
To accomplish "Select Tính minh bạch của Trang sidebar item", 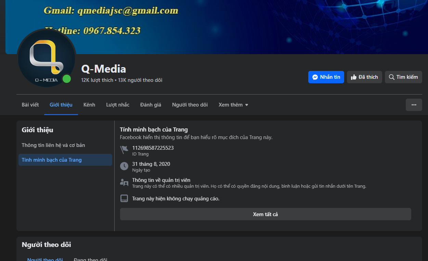I will 52,160.
